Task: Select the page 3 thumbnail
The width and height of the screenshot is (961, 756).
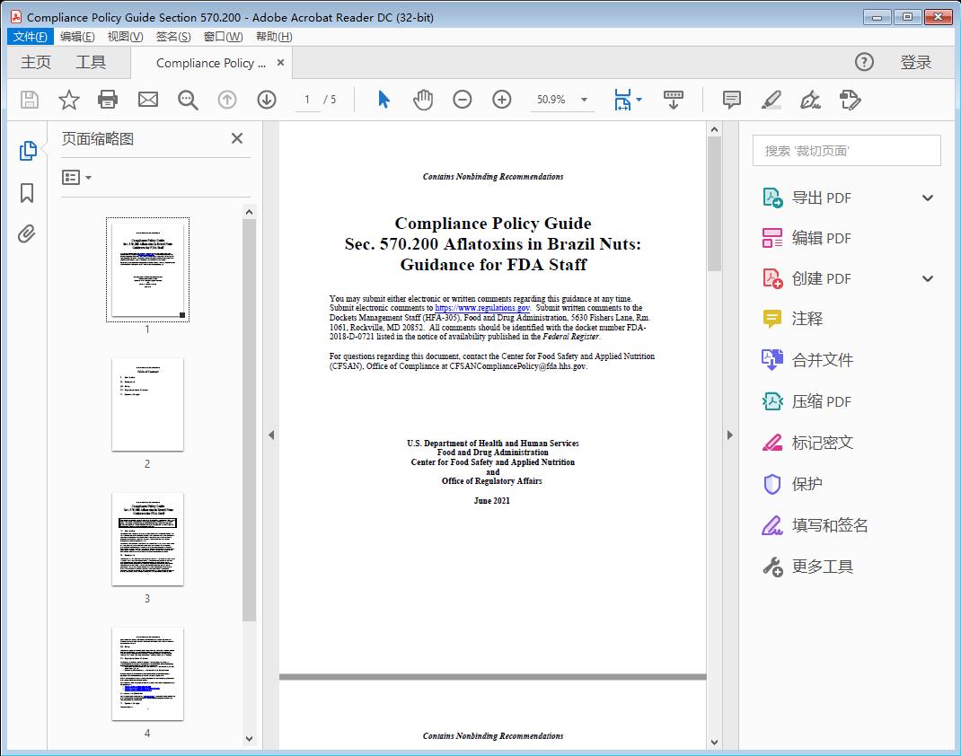Action: pyautogui.click(x=147, y=539)
